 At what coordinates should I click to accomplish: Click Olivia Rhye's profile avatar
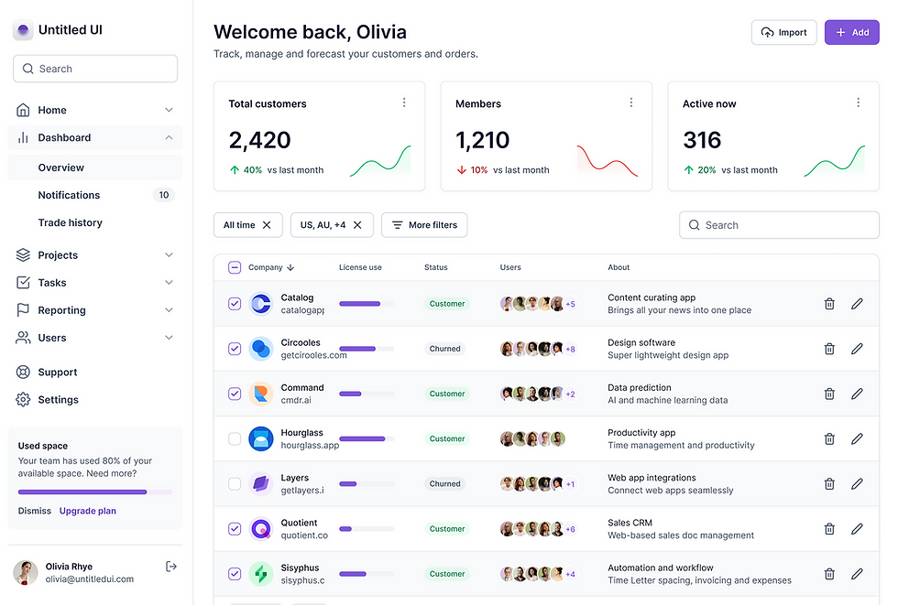(26, 572)
